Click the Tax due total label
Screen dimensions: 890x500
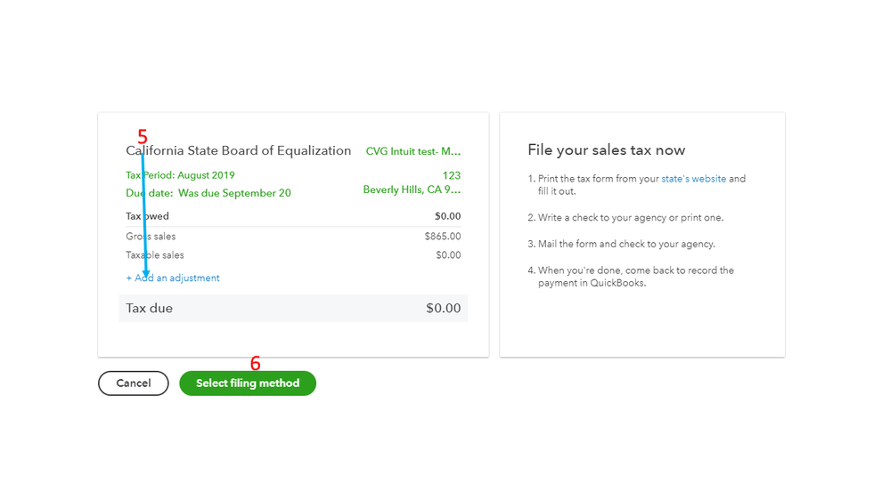(x=150, y=309)
